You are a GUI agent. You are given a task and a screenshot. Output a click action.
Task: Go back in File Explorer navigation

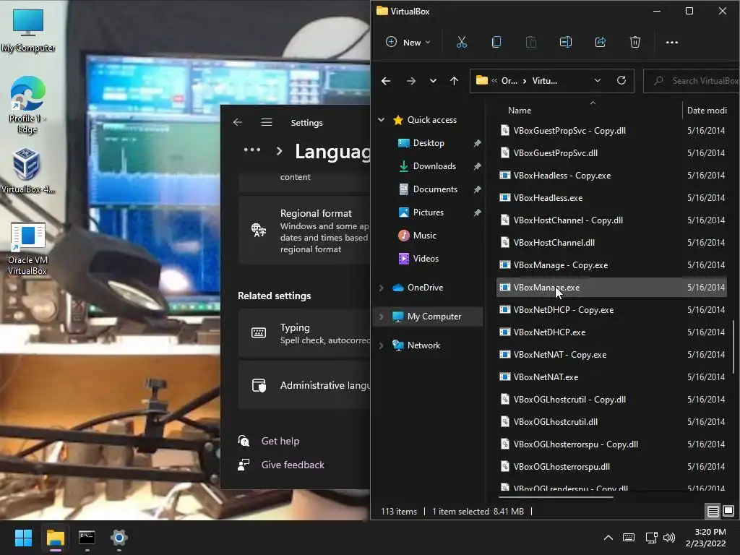coord(386,81)
